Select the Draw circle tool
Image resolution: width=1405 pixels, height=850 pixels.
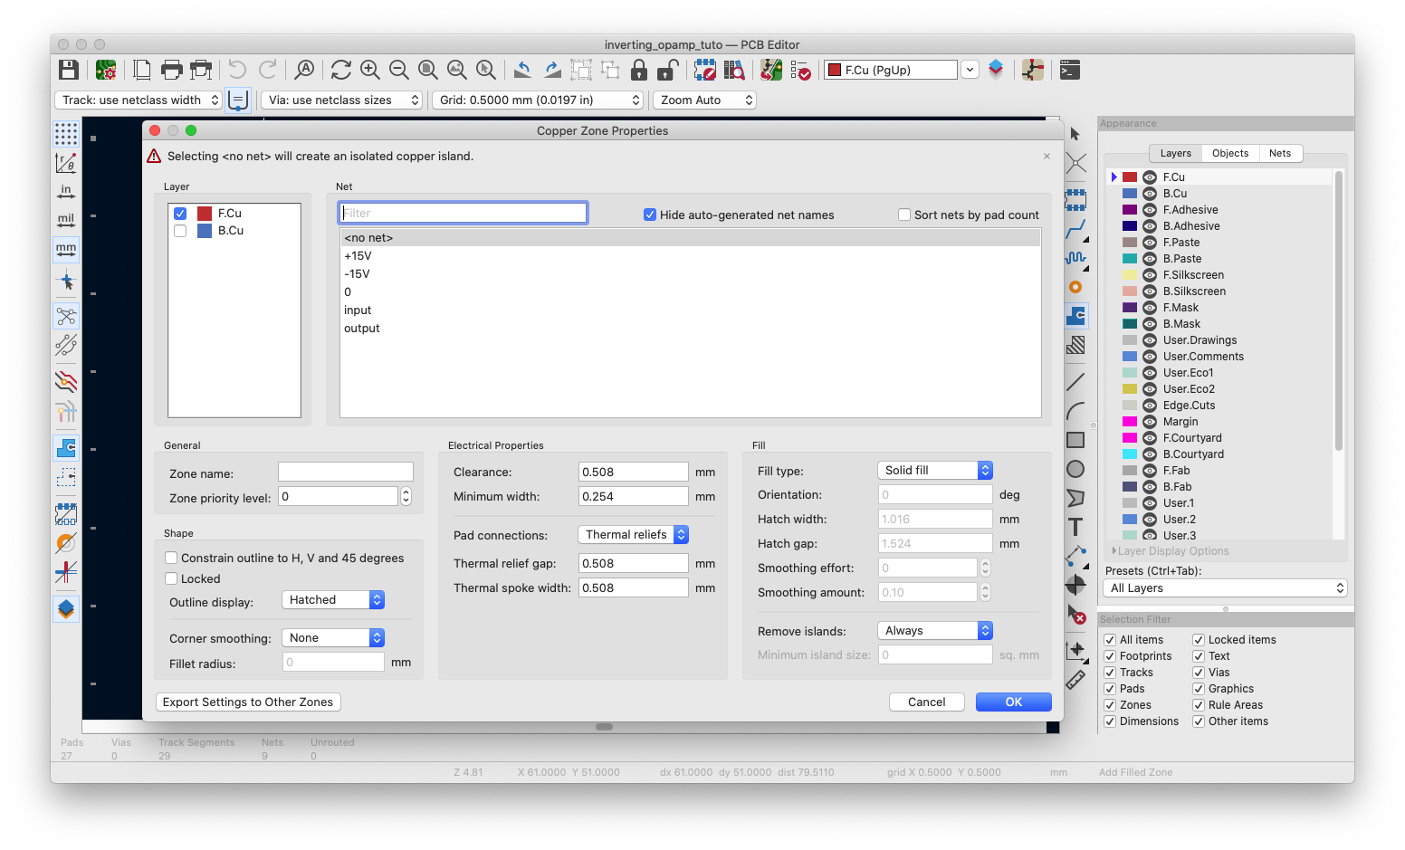point(1075,469)
